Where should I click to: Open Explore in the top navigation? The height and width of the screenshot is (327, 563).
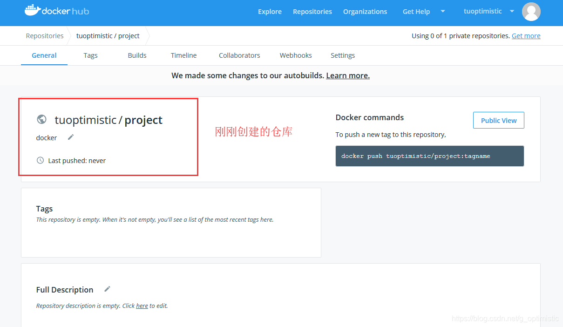coord(270,12)
